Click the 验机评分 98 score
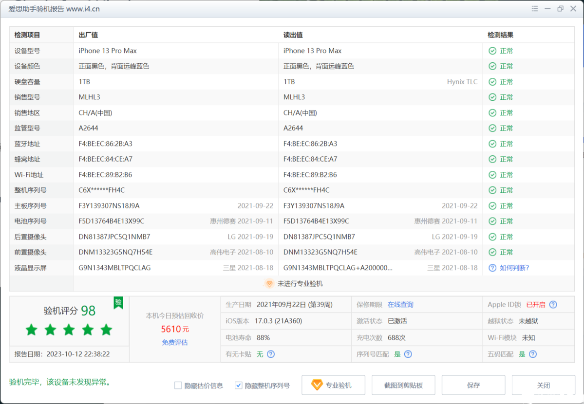Viewport: 584px width, 404px height. 70,311
